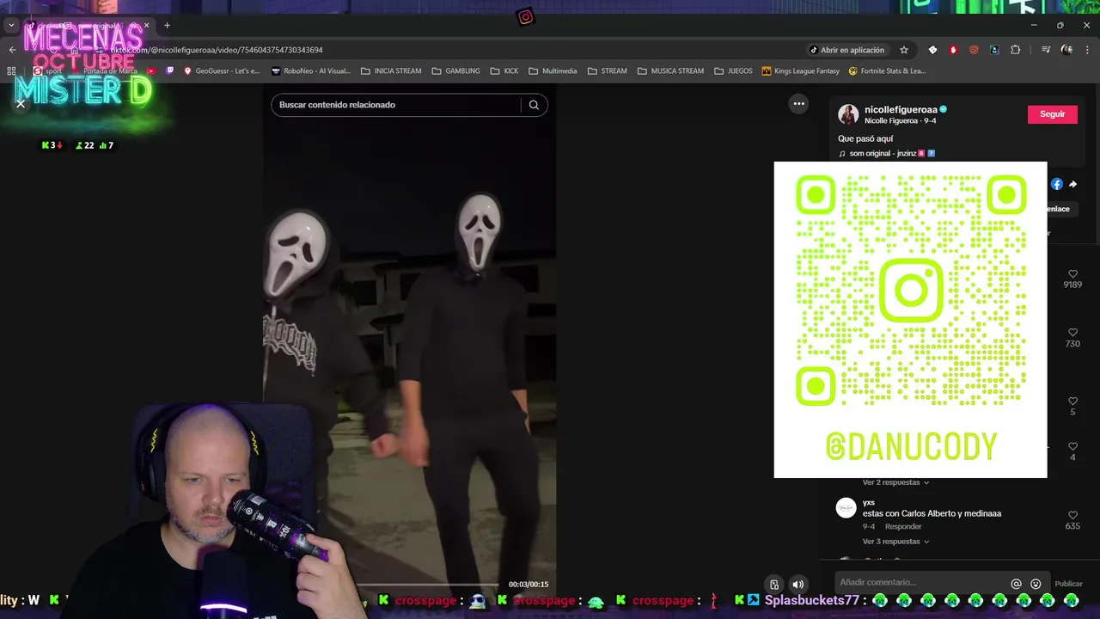
Task: Open the JUEGOS bookmarks folder
Action: (733, 71)
